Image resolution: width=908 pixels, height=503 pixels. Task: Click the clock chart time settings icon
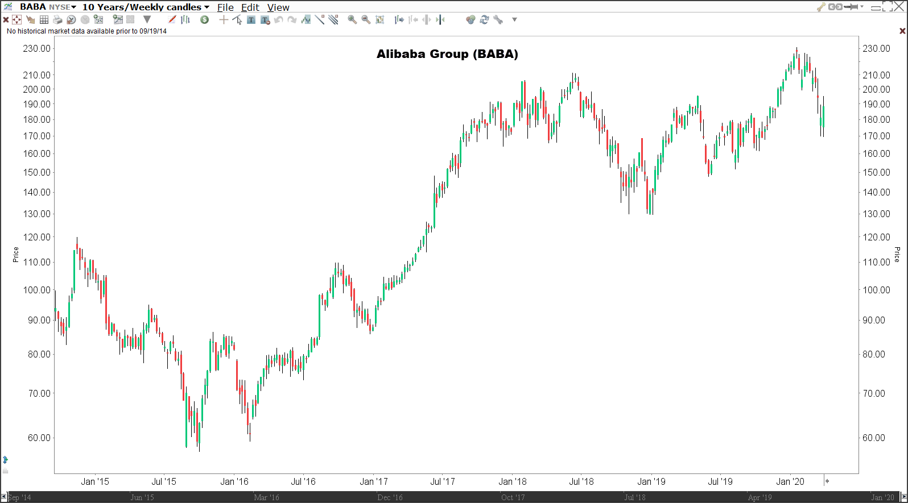pyautogui.click(x=71, y=20)
